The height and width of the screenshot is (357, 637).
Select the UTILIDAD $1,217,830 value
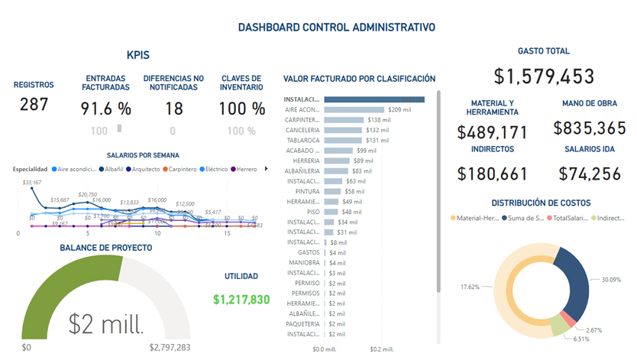pos(241,300)
